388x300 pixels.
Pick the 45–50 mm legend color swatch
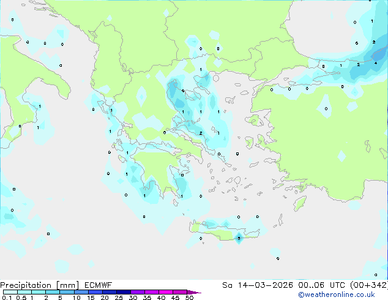(x=180, y=292)
